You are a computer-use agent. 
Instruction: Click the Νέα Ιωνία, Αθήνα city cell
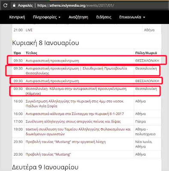pos(144,144)
